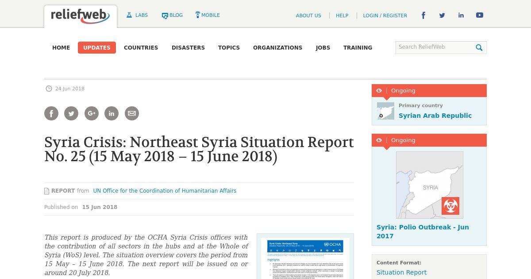Click the Mobile phone icon

click(197, 15)
